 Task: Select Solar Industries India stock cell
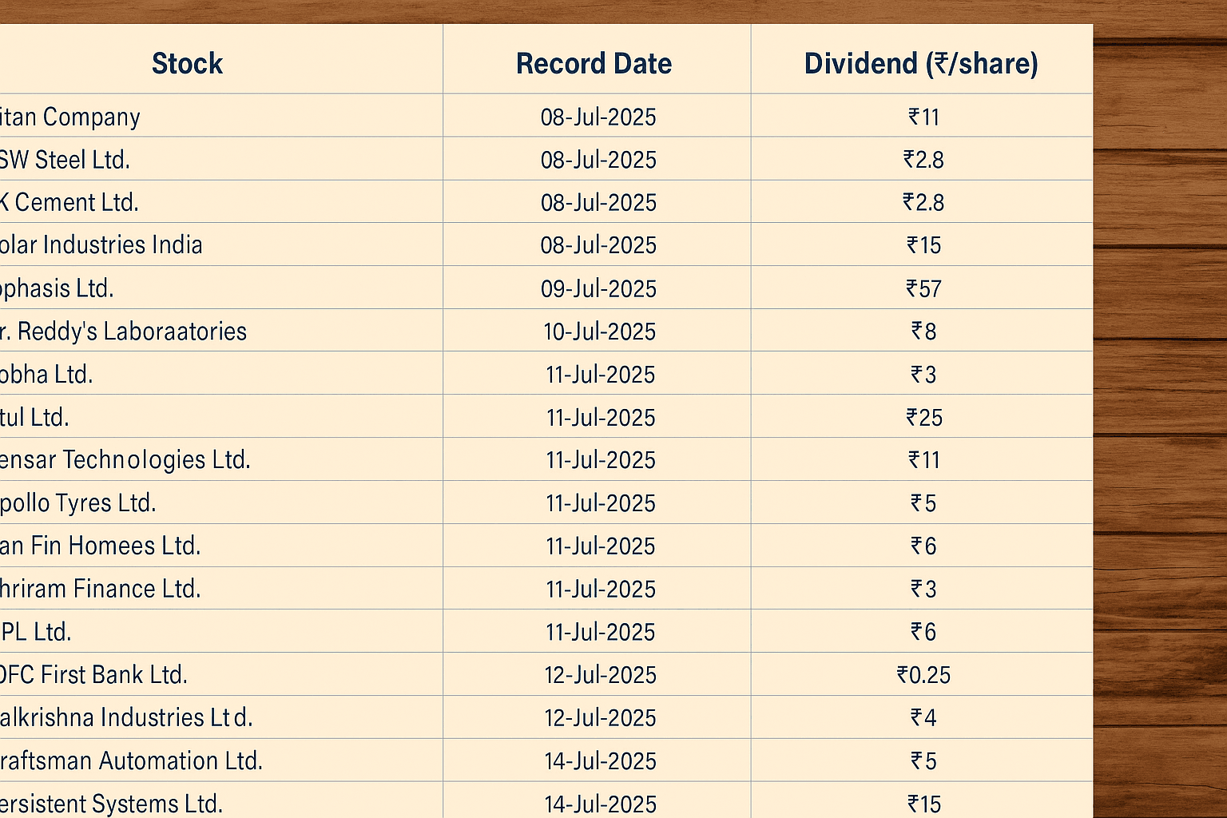click(101, 244)
